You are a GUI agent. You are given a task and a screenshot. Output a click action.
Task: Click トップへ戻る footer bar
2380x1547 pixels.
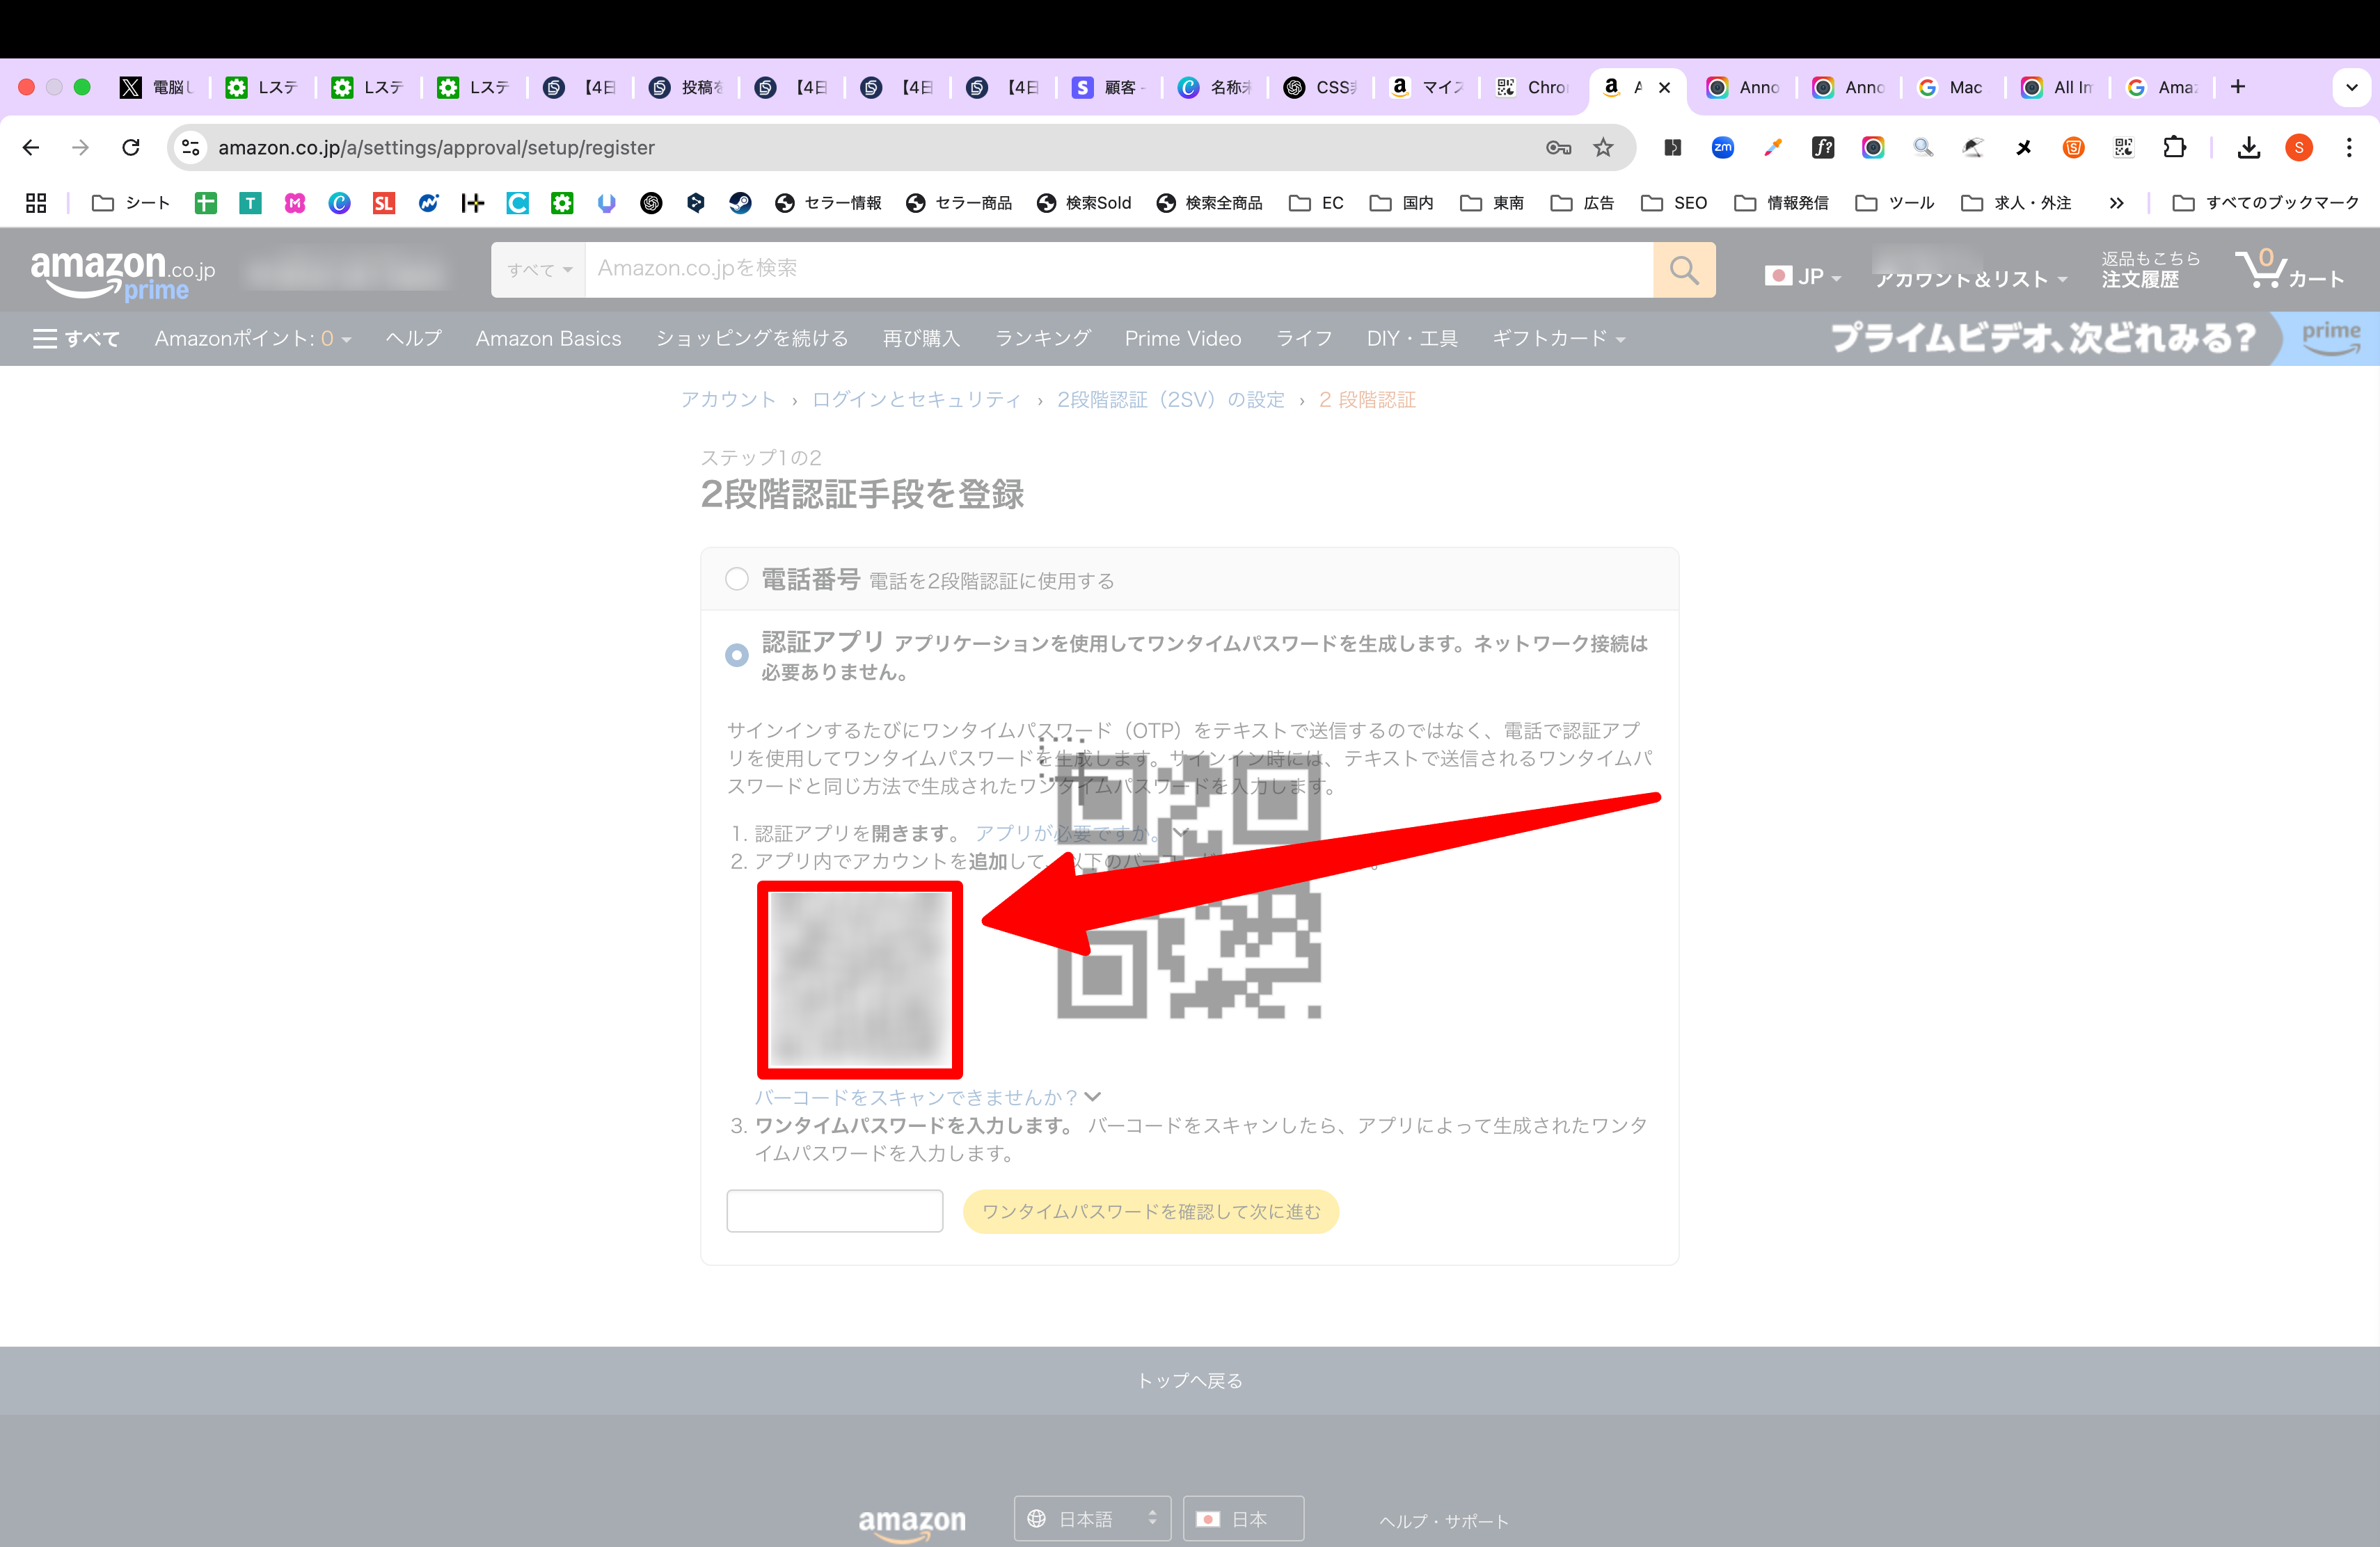click(x=1190, y=1380)
